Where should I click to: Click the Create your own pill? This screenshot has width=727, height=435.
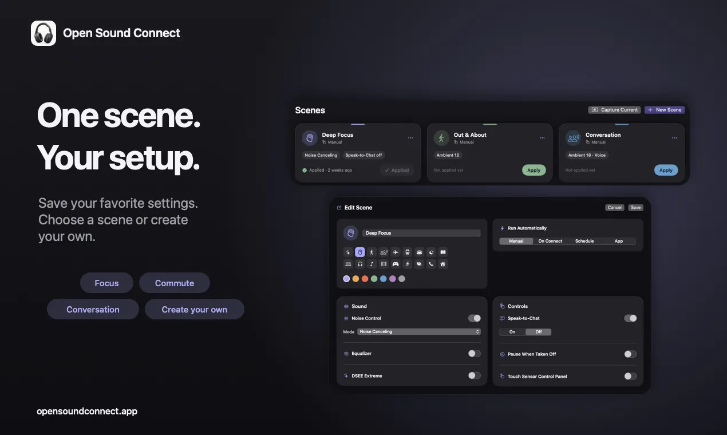coord(195,309)
